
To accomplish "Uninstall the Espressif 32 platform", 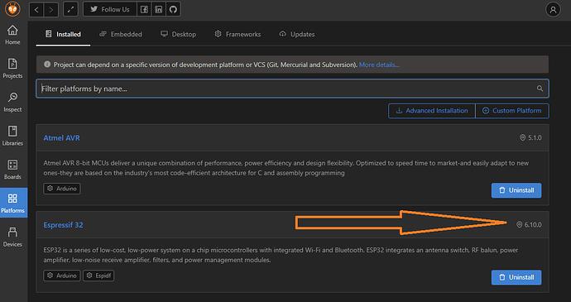I will [x=516, y=277].
